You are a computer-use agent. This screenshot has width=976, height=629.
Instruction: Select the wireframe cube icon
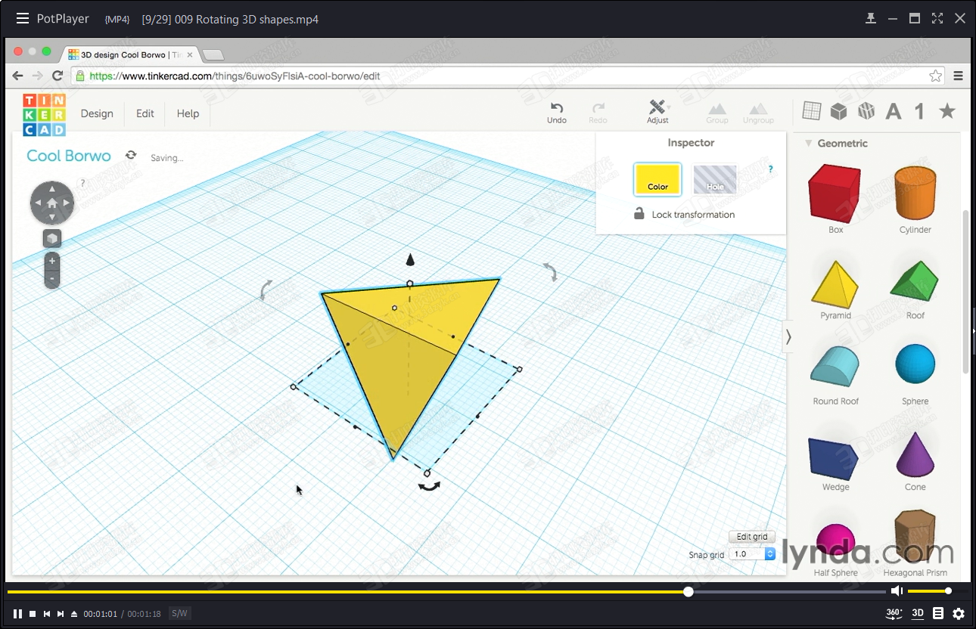coord(866,111)
